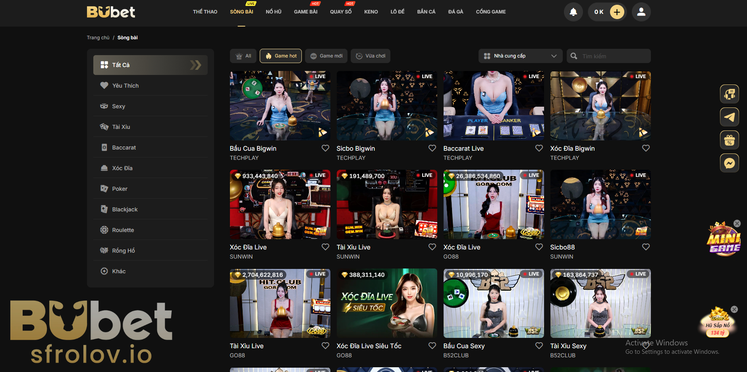Open the Nhà cung cấp provider dropdown
747x372 pixels.
click(x=520, y=56)
